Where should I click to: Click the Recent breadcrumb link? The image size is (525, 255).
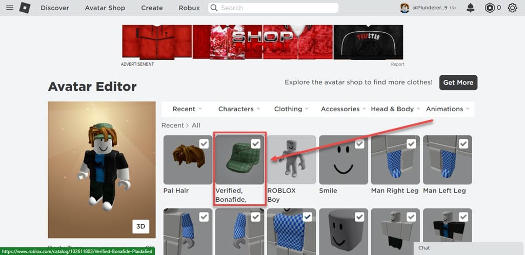pos(173,125)
